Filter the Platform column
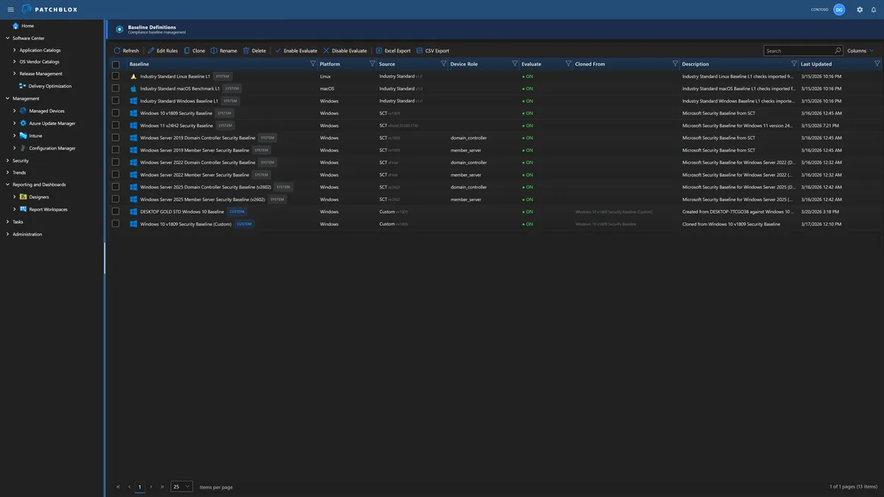The height and width of the screenshot is (497, 884). click(x=372, y=64)
